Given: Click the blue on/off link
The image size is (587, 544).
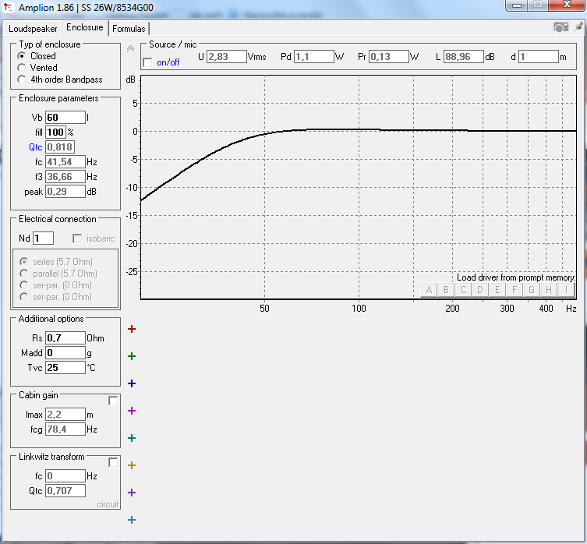Looking at the screenshot, I should click(168, 62).
